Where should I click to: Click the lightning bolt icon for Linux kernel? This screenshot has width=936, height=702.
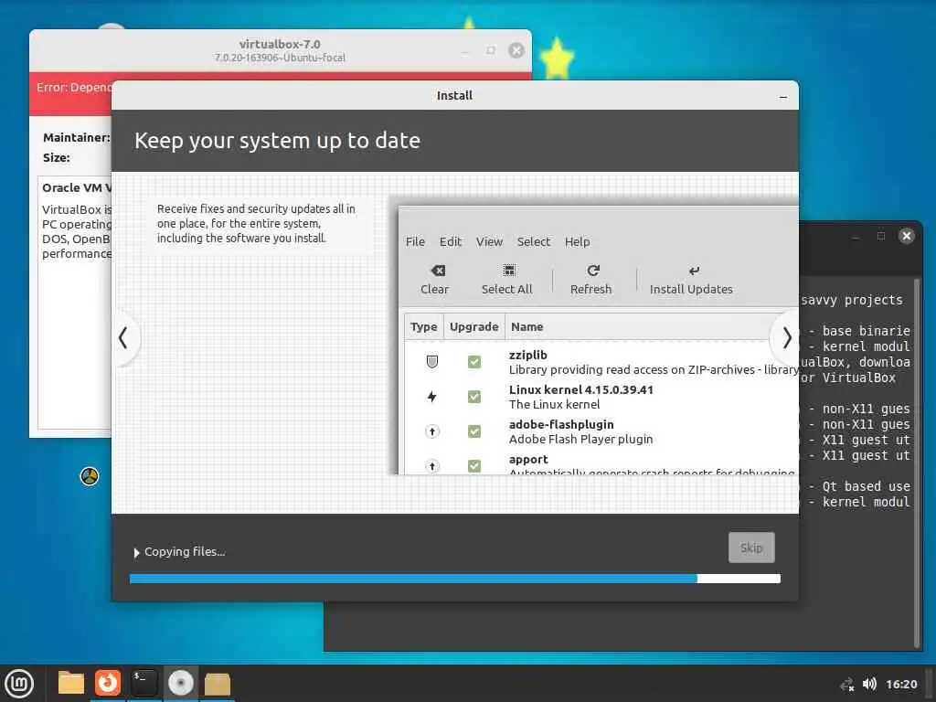[x=432, y=397]
